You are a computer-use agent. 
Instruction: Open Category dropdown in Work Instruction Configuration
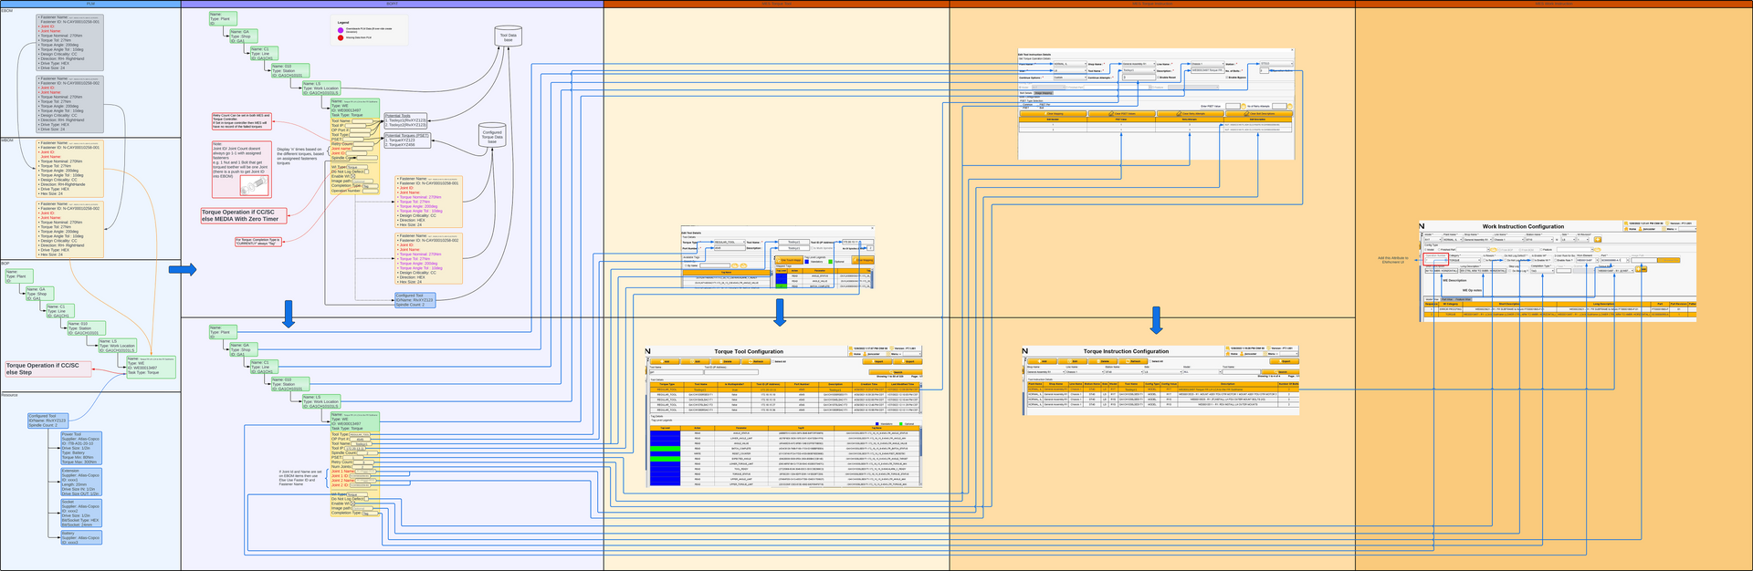(1464, 260)
